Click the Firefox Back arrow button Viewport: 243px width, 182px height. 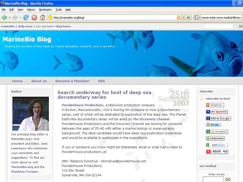[4, 17]
